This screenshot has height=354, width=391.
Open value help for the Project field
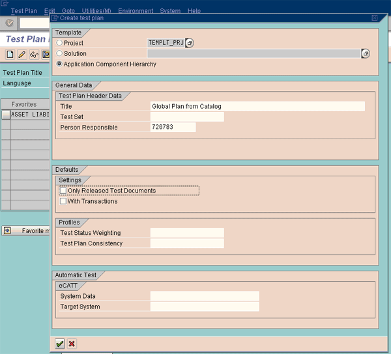click(x=190, y=43)
